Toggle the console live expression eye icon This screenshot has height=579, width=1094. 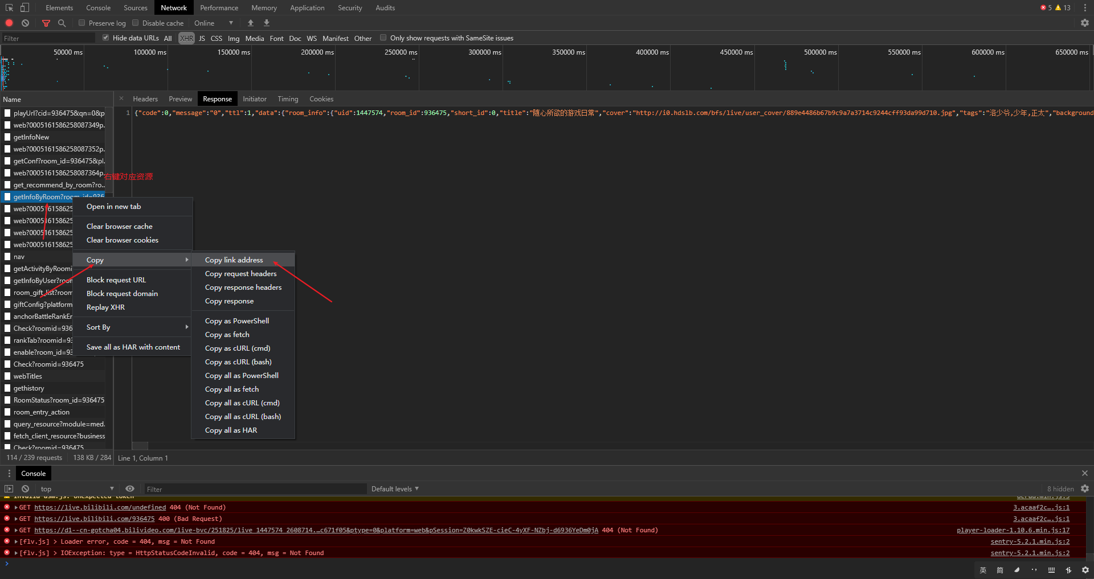point(130,488)
